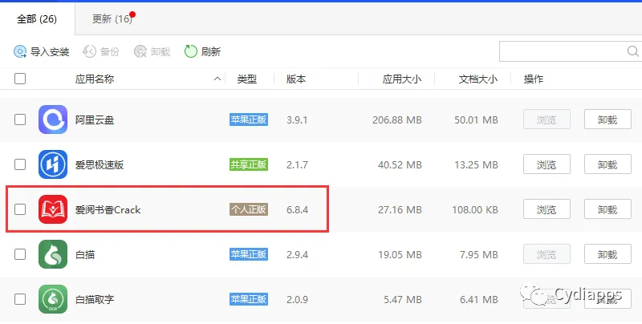This screenshot has height=324, width=642.
Task: Click the 50.01 MB document size
Action: pos(476,119)
